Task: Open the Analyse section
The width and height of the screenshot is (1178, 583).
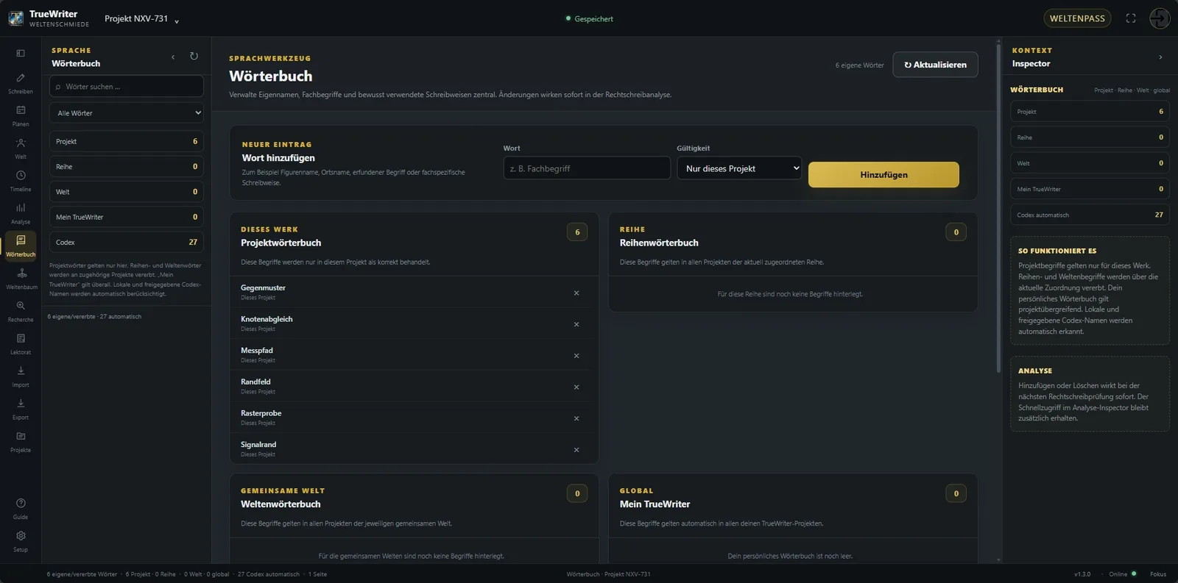Action: pos(21,214)
